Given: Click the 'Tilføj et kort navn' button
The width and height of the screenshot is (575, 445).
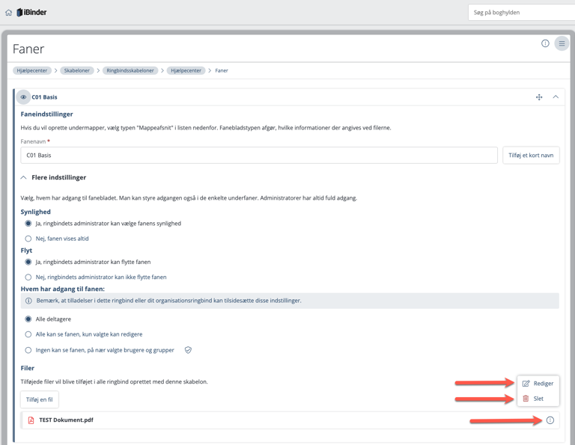Looking at the screenshot, I should 531,155.
